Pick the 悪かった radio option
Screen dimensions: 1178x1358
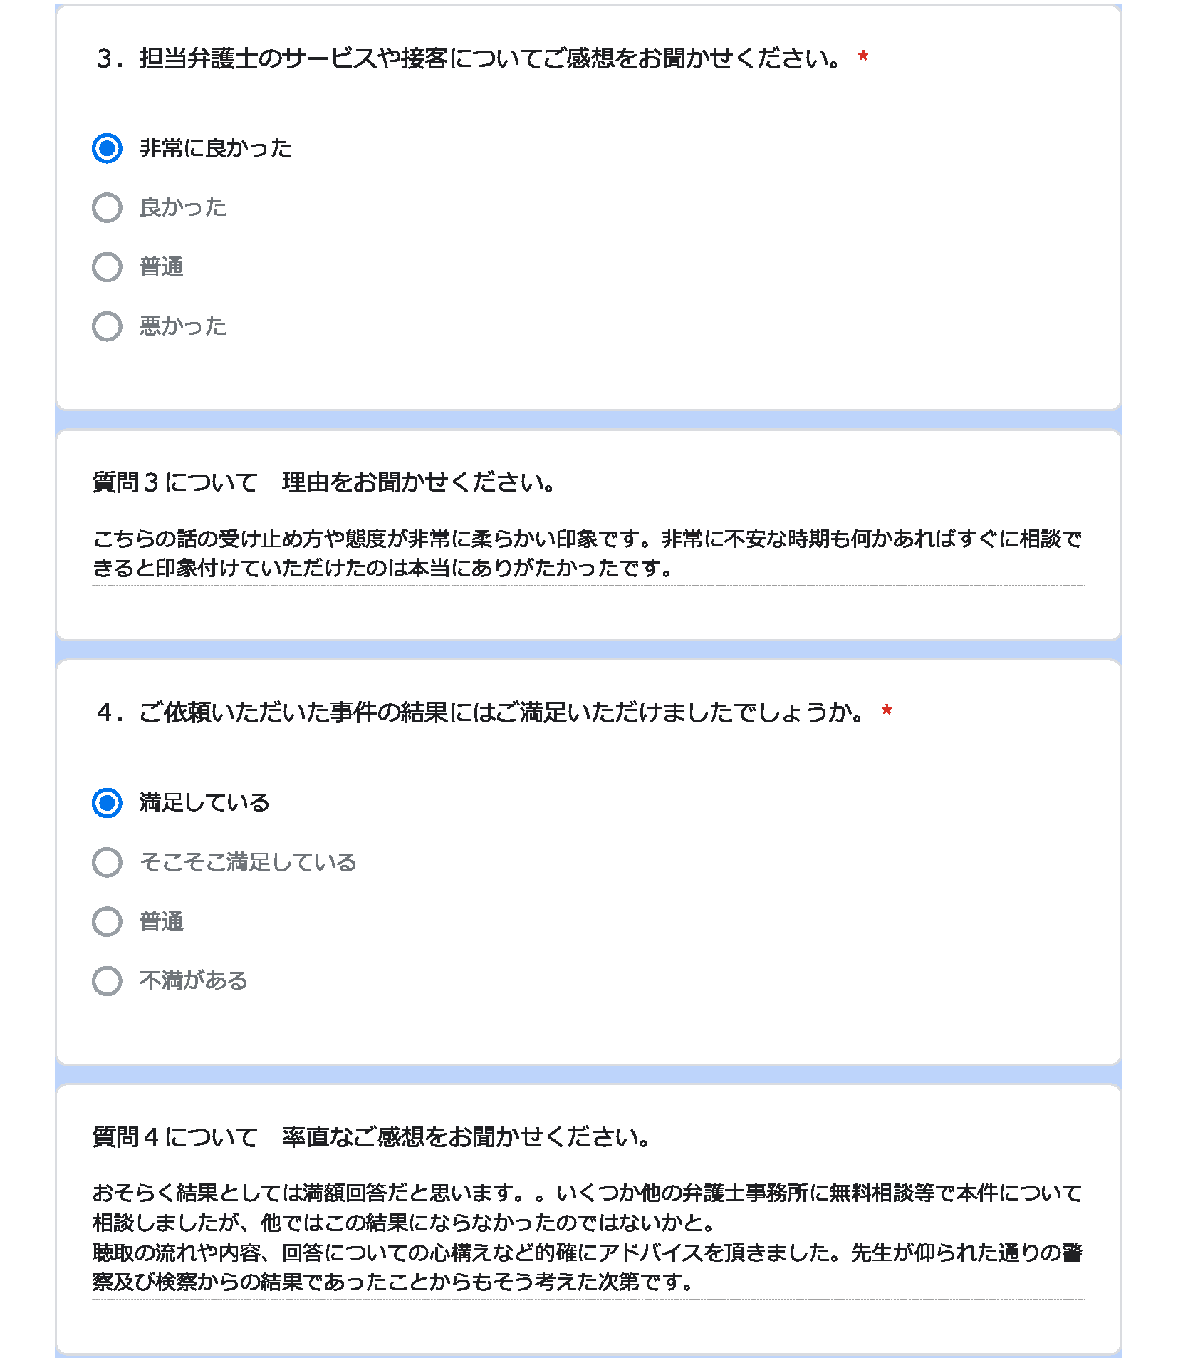pyautogui.click(x=107, y=326)
